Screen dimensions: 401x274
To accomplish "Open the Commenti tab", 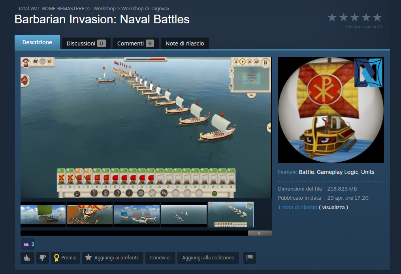I will [x=136, y=43].
